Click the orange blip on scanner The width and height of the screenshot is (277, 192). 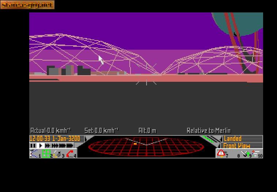coord(135,144)
